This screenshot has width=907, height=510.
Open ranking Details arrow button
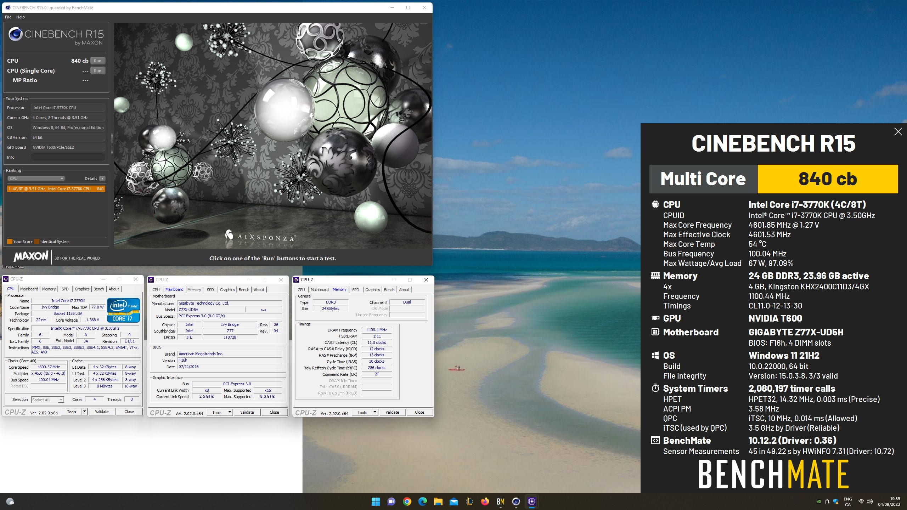[102, 178]
